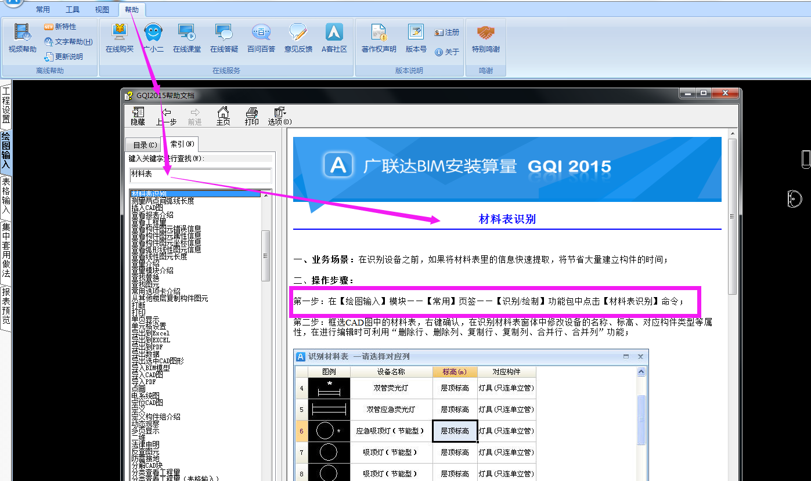Image resolution: width=811 pixels, height=481 pixels.
Task: Select highlighted 材料表识别 index entry
Action: tap(195, 194)
